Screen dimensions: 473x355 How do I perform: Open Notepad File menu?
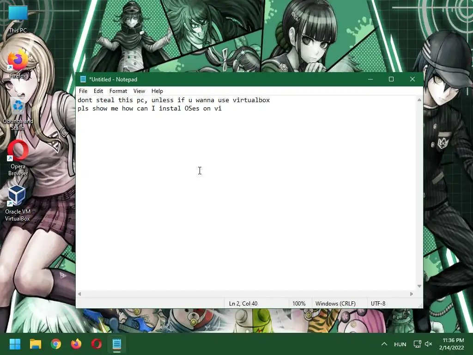(x=83, y=91)
